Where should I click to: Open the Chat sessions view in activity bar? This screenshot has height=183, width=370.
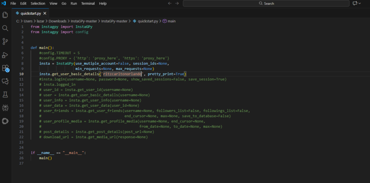pyautogui.click(x=5, y=81)
